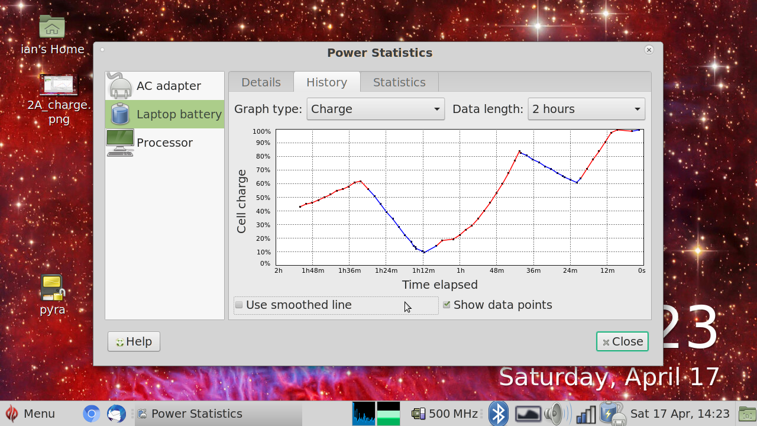Image resolution: width=757 pixels, height=426 pixels.
Task: Open 2A_charge.png desktop thumbnail
Action: [59, 86]
